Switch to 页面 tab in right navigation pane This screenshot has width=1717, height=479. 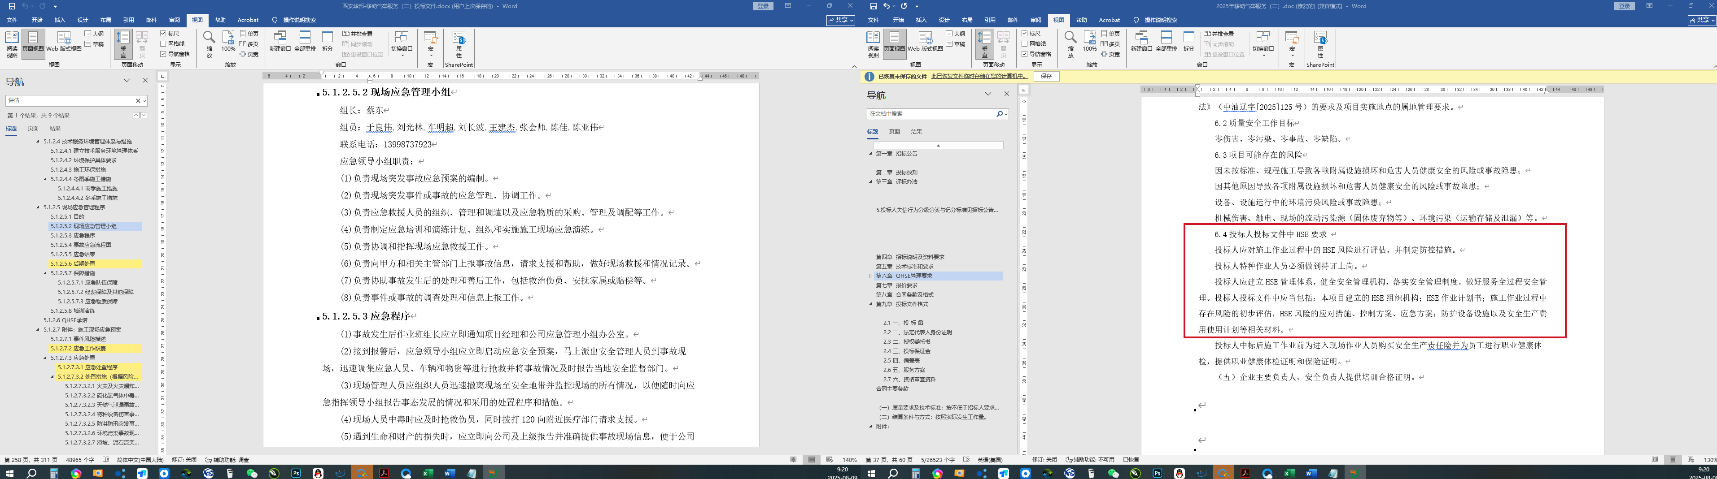click(895, 132)
